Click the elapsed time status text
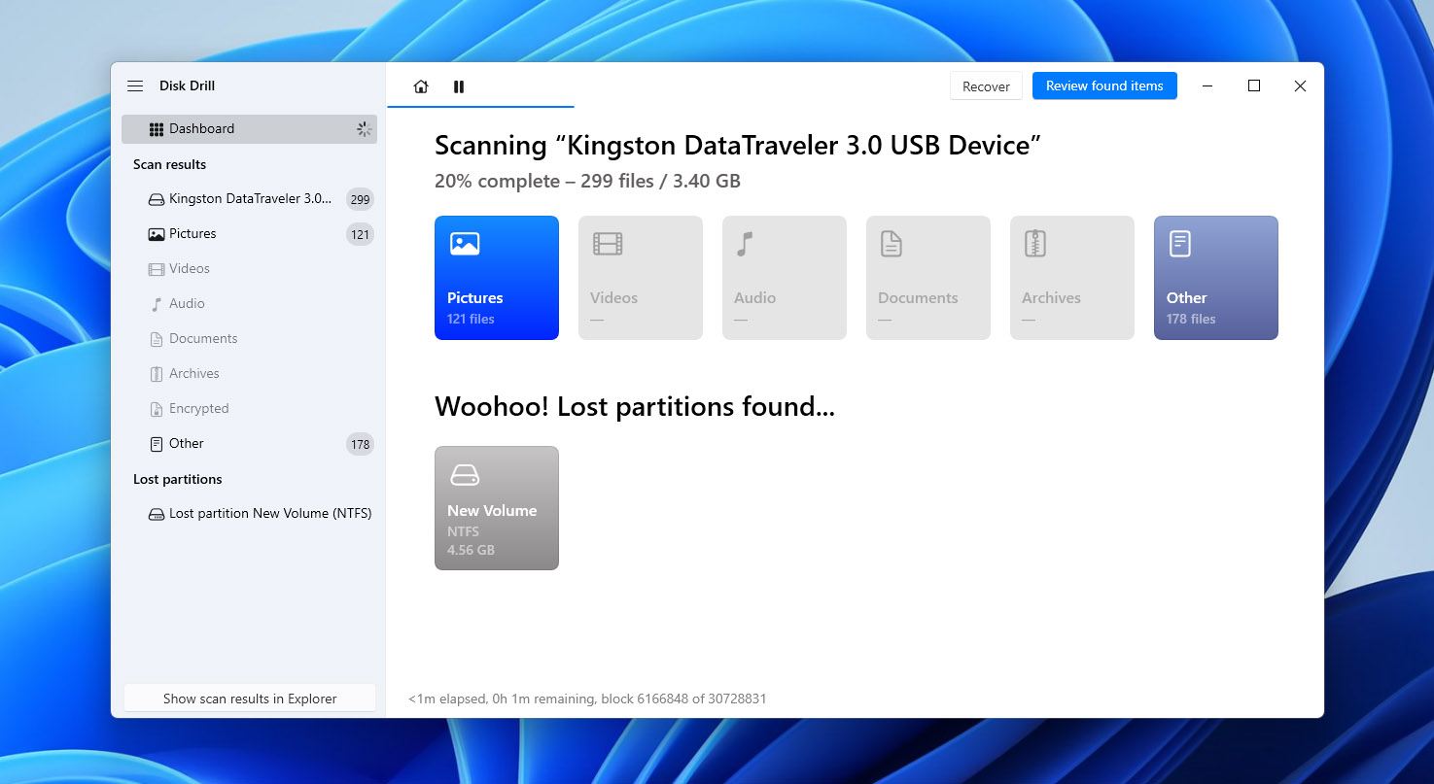 (x=587, y=699)
